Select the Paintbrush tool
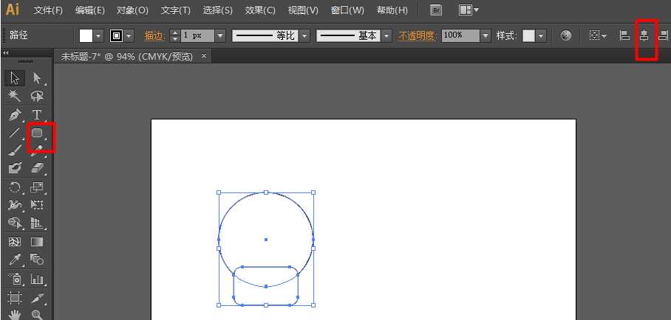The image size is (671, 320). [x=15, y=150]
